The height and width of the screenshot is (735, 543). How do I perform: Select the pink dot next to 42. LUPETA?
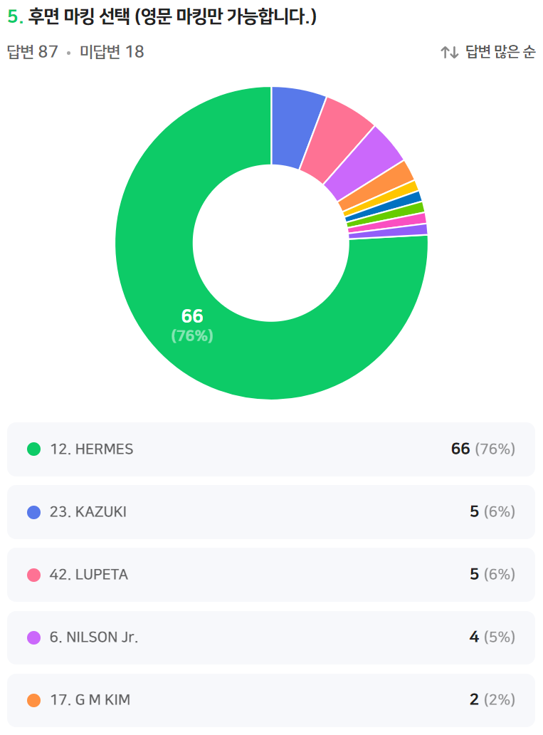click(x=33, y=575)
